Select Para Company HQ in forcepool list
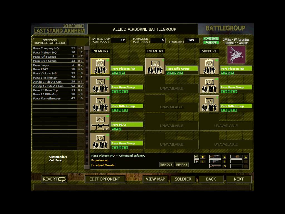The image size is (285, 214). pos(58,48)
